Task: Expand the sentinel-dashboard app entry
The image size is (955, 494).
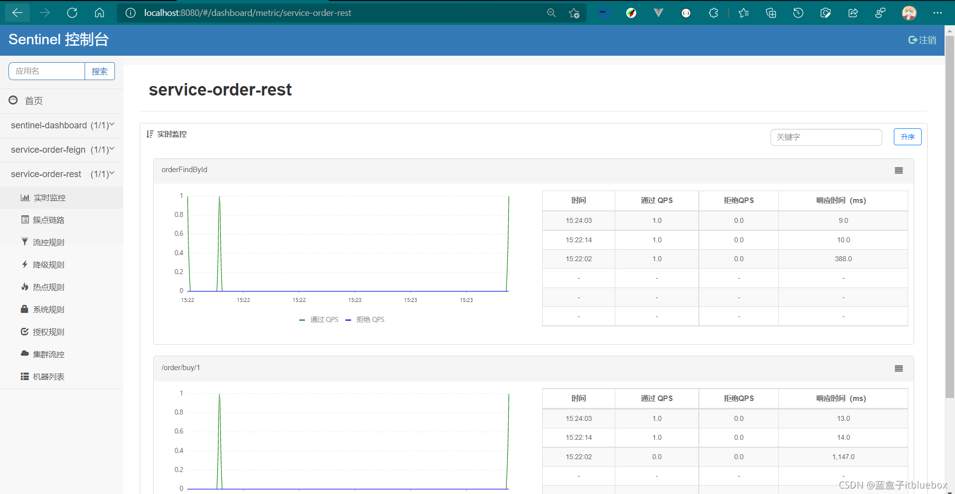Action: point(62,125)
